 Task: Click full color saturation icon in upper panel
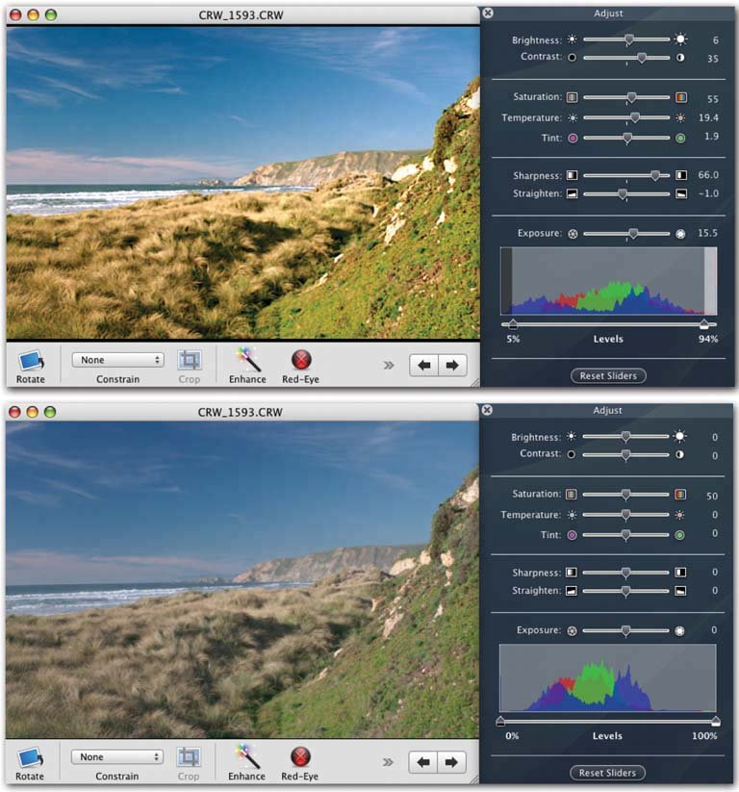tap(681, 97)
